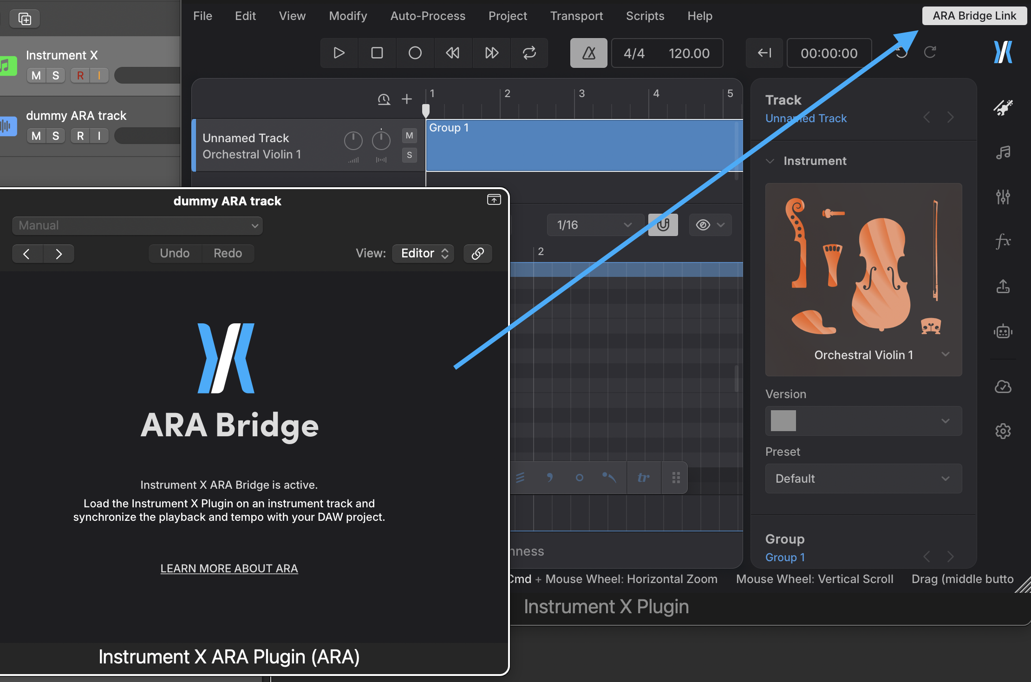Click the export upload sidebar icon
This screenshot has width=1031, height=682.
click(x=1003, y=286)
